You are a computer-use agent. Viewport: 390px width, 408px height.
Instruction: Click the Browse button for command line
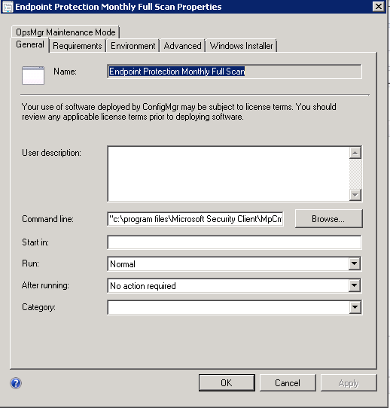point(328,219)
